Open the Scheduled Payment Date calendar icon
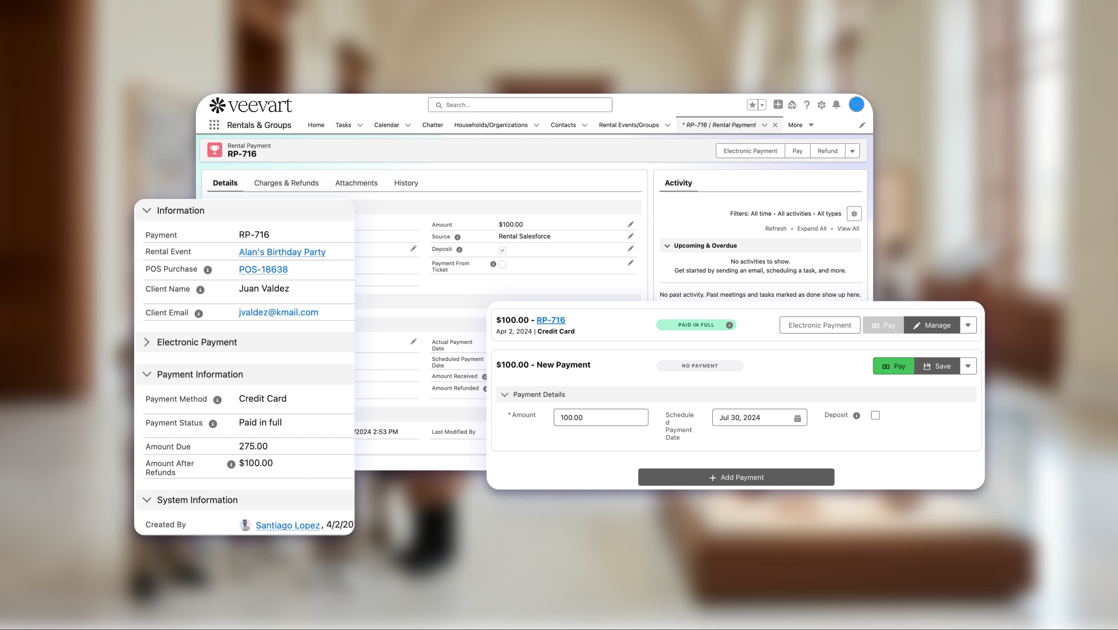1118x630 pixels. click(x=797, y=418)
